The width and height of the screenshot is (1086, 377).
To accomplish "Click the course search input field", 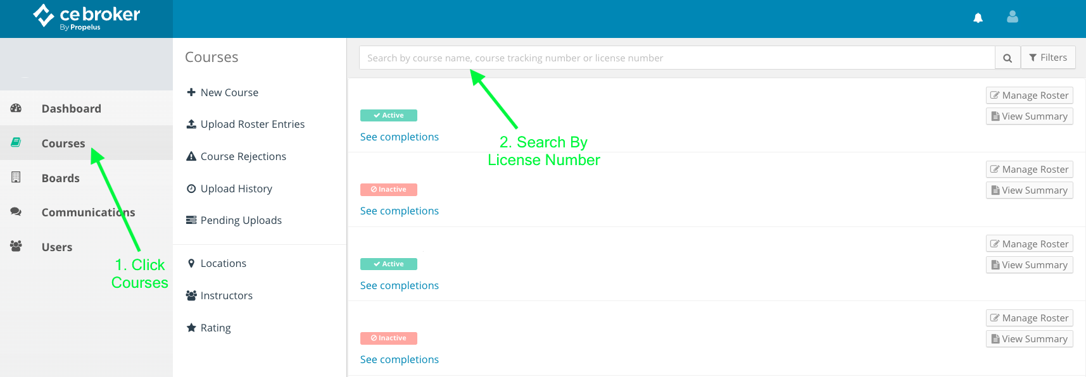I will (x=676, y=58).
